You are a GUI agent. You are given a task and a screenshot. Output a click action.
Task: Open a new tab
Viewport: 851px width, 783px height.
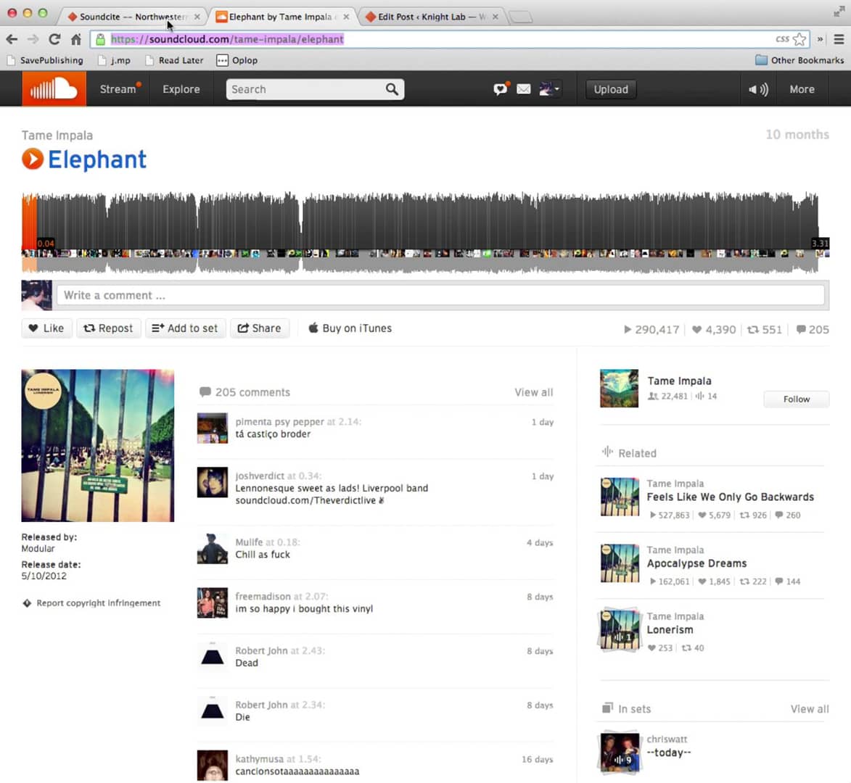coord(521,17)
